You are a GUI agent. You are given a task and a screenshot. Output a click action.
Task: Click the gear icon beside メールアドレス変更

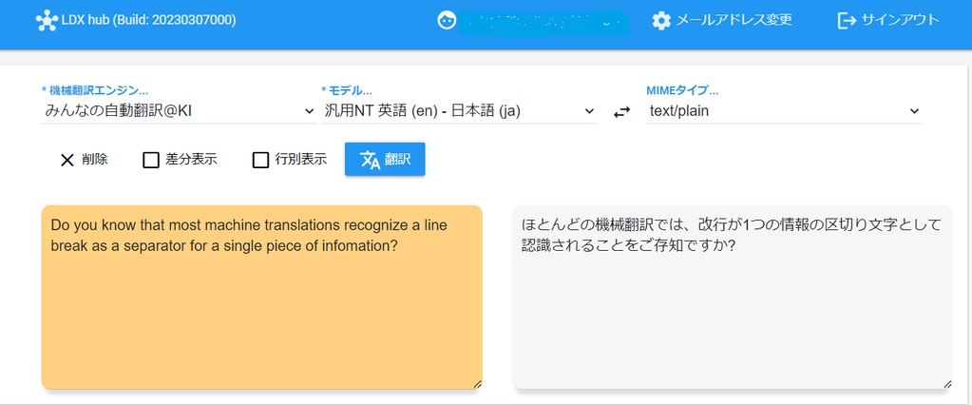coord(661,20)
